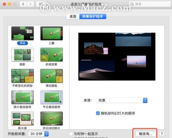The width and height of the screenshot is (172, 138).
Task: Close the window with red button
Action: click(x=4, y=4)
